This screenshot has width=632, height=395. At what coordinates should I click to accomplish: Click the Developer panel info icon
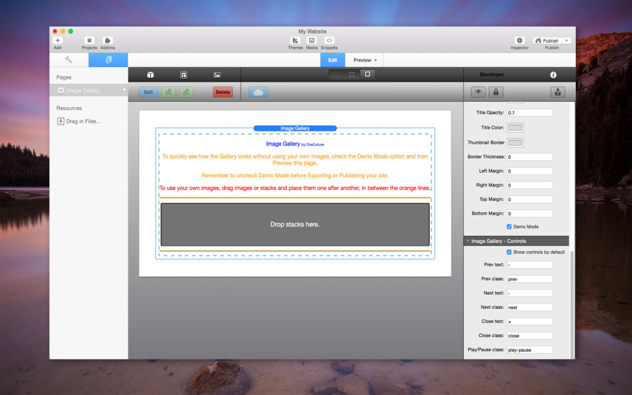(553, 75)
